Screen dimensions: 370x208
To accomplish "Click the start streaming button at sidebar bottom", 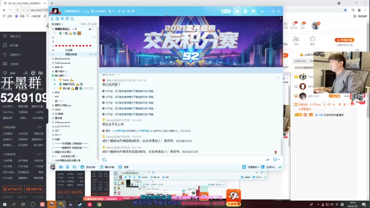I will pos(34,189).
